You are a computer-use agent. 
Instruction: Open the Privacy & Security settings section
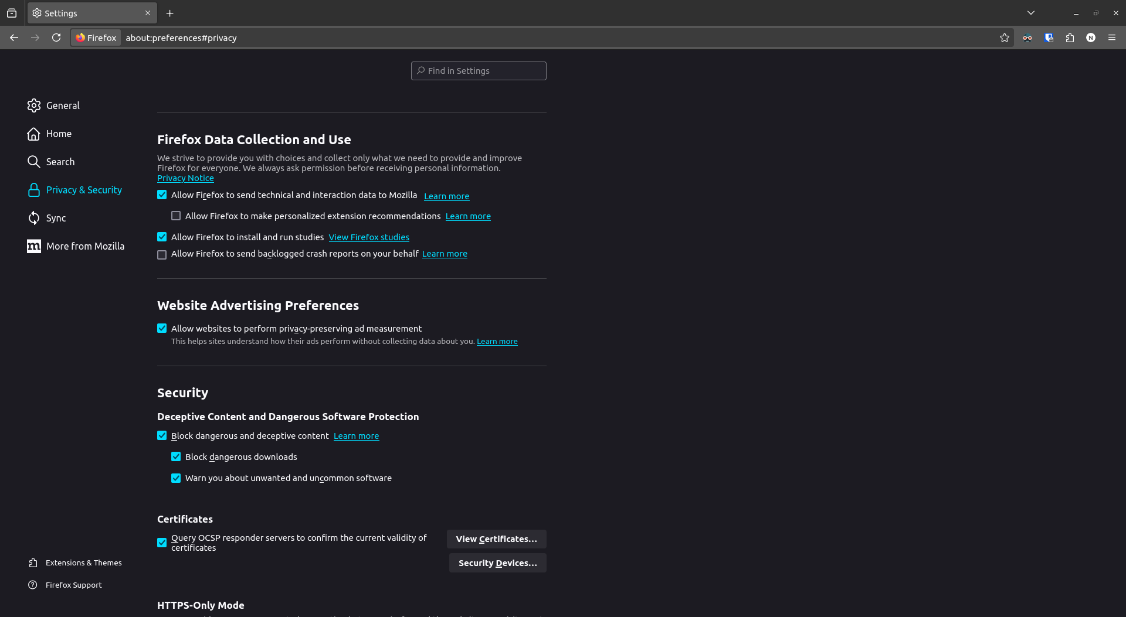pyautogui.click(x=84, y=190)
